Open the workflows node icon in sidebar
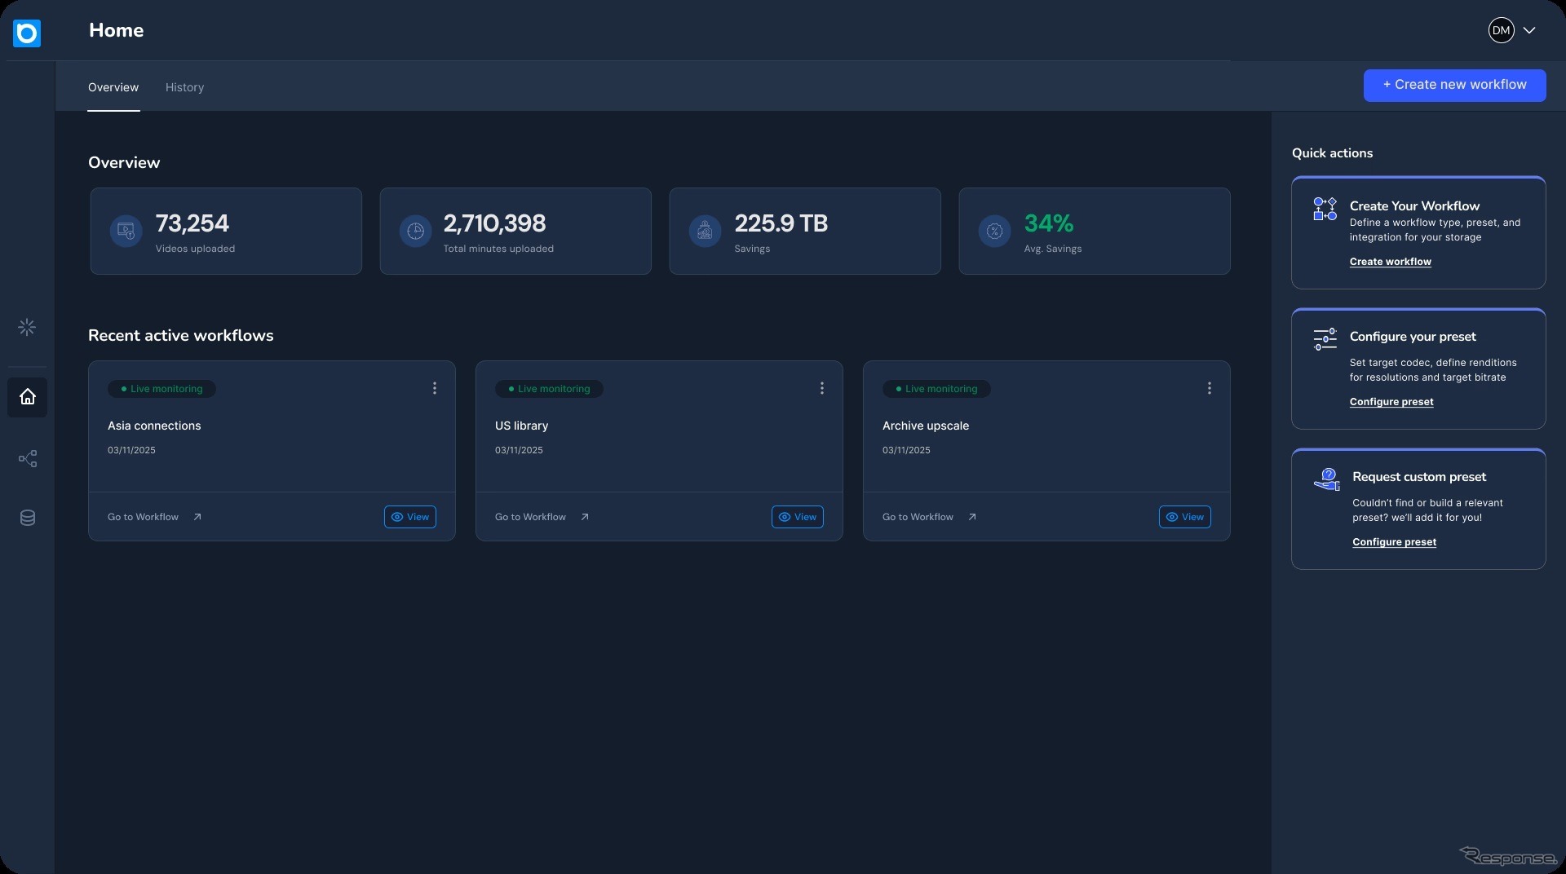The height and width of the screenshot is (874, 1566). pyautogui.click(x=28, y=459)
